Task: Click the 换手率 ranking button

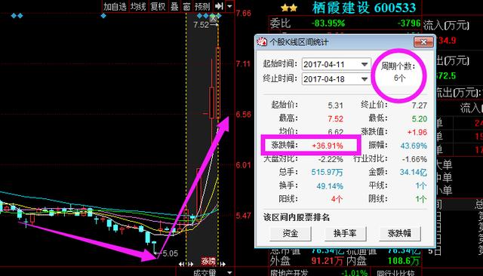Action: [x=345, y=234]
